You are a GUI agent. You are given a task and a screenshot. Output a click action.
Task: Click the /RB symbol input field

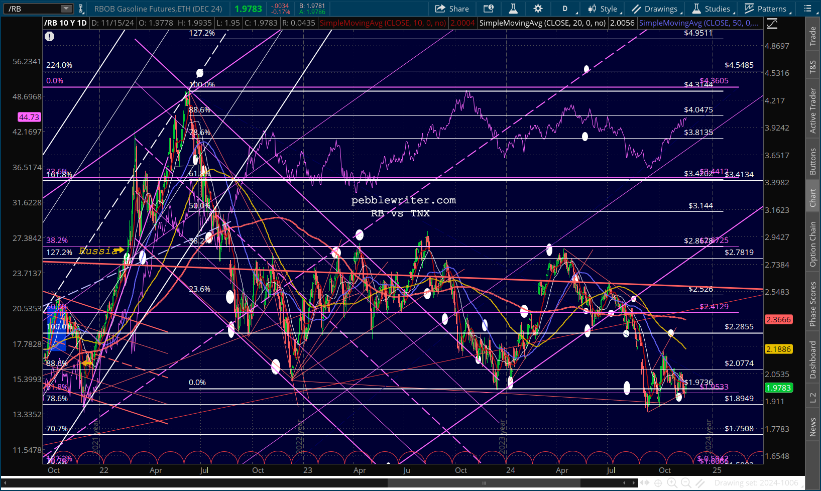[33, 9]
